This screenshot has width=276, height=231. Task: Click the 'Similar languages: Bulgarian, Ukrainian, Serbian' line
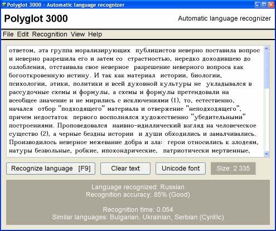138,217
